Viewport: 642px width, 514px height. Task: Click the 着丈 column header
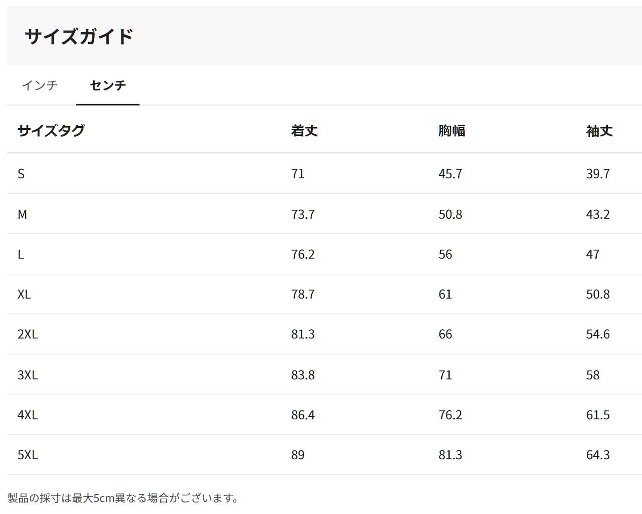(304, 131)
